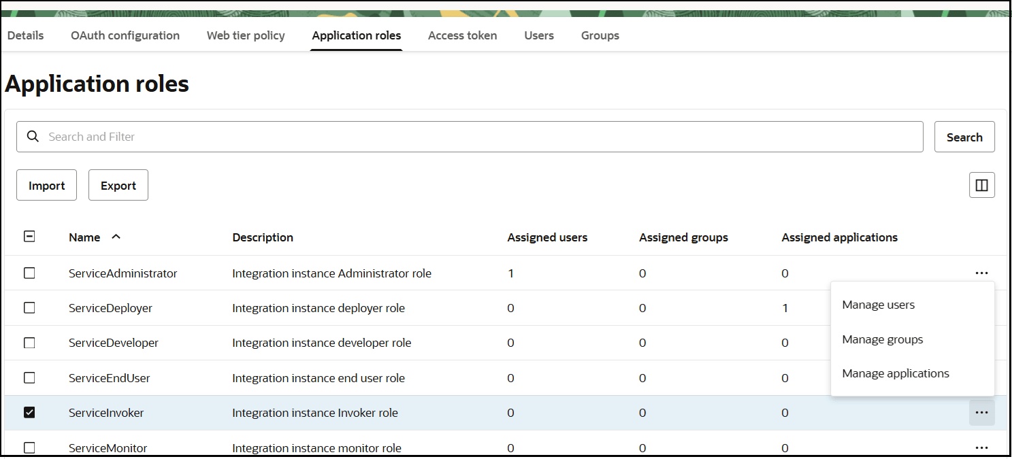Click the Search button

[964, 137]
